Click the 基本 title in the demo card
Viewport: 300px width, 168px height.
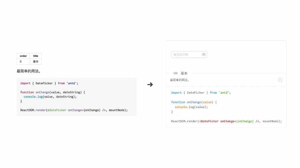(x=184, y=73)
